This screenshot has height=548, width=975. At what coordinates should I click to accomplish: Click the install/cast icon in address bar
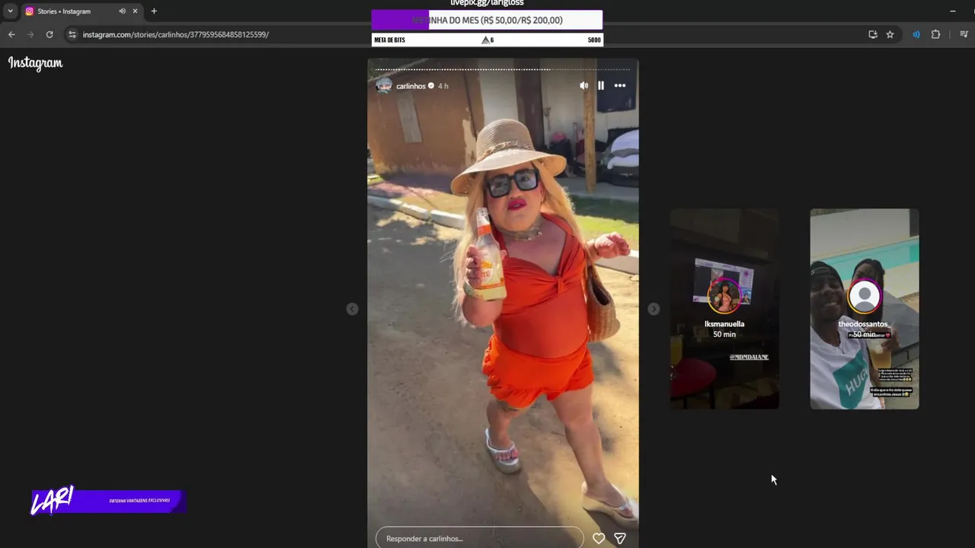[x=873, y=34]
